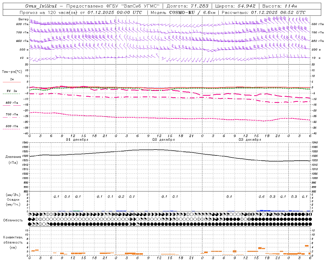The height and width of the screenshot is (260, 325).
Task: Click the Ветер wind panel label
Action: pyautogui.click(x=23, y=19)
